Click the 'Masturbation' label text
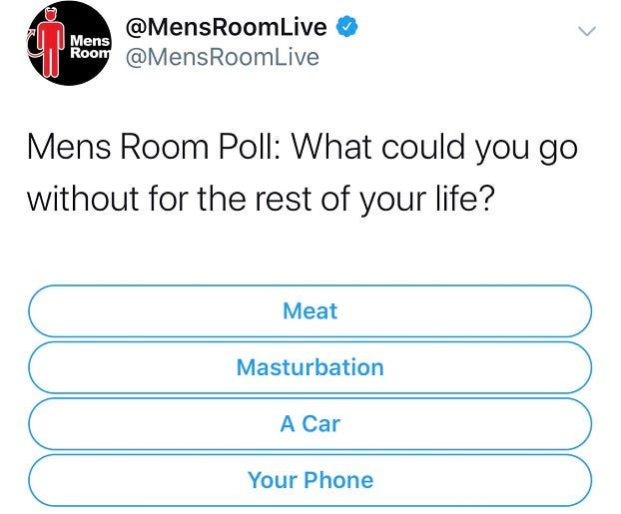Screen dimensions: 621x514 310,367
